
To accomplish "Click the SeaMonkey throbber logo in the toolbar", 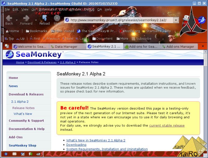I will [x=202, y=20].
